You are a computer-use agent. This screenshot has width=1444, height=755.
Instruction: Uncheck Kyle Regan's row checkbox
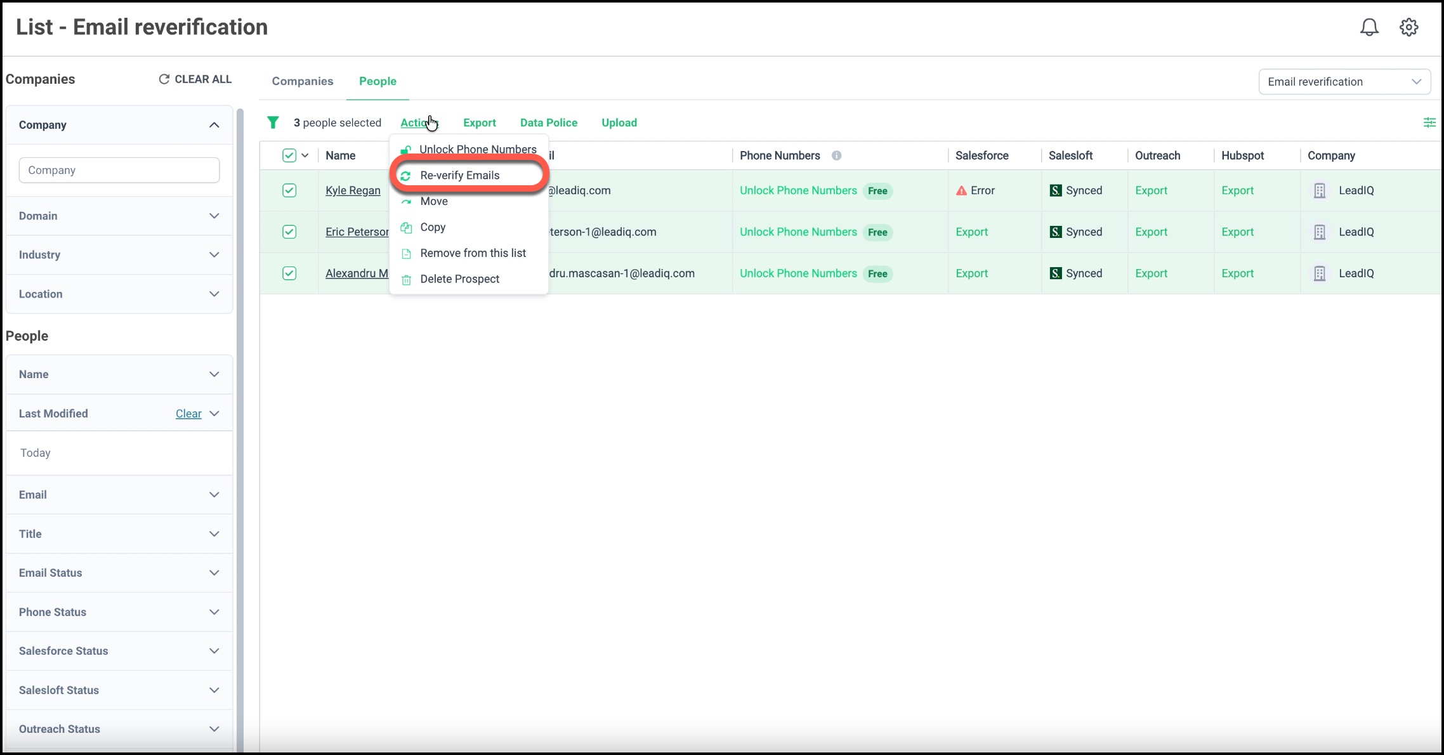click(x=289, y=190)
